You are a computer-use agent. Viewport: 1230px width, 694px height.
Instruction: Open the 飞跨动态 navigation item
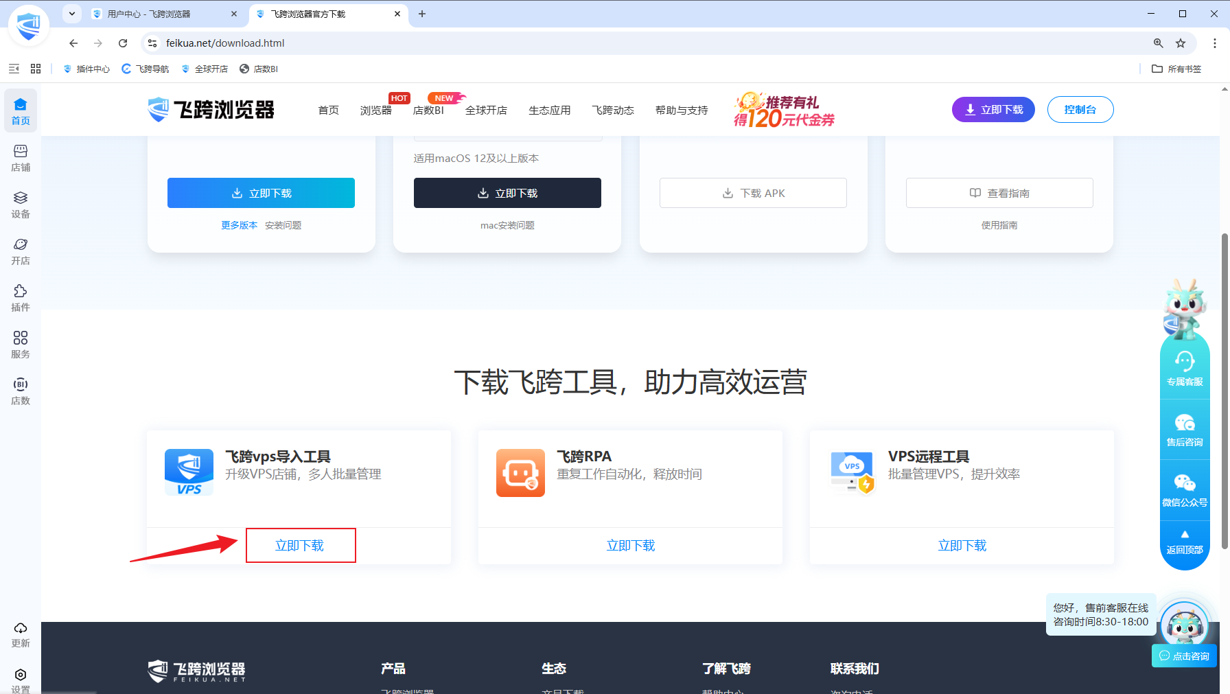(613, 110)
